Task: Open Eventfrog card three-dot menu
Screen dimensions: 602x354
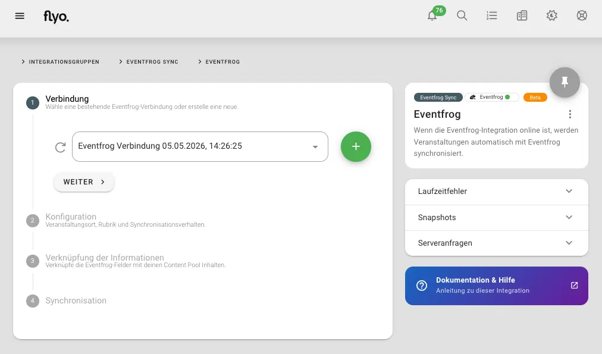Action: coord(570,114)
